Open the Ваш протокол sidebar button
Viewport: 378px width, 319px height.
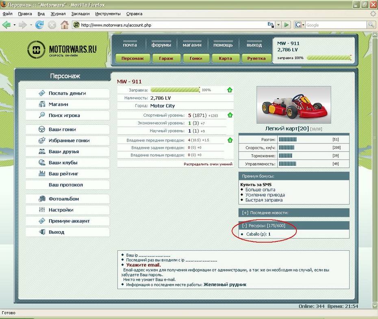(68, 185)
